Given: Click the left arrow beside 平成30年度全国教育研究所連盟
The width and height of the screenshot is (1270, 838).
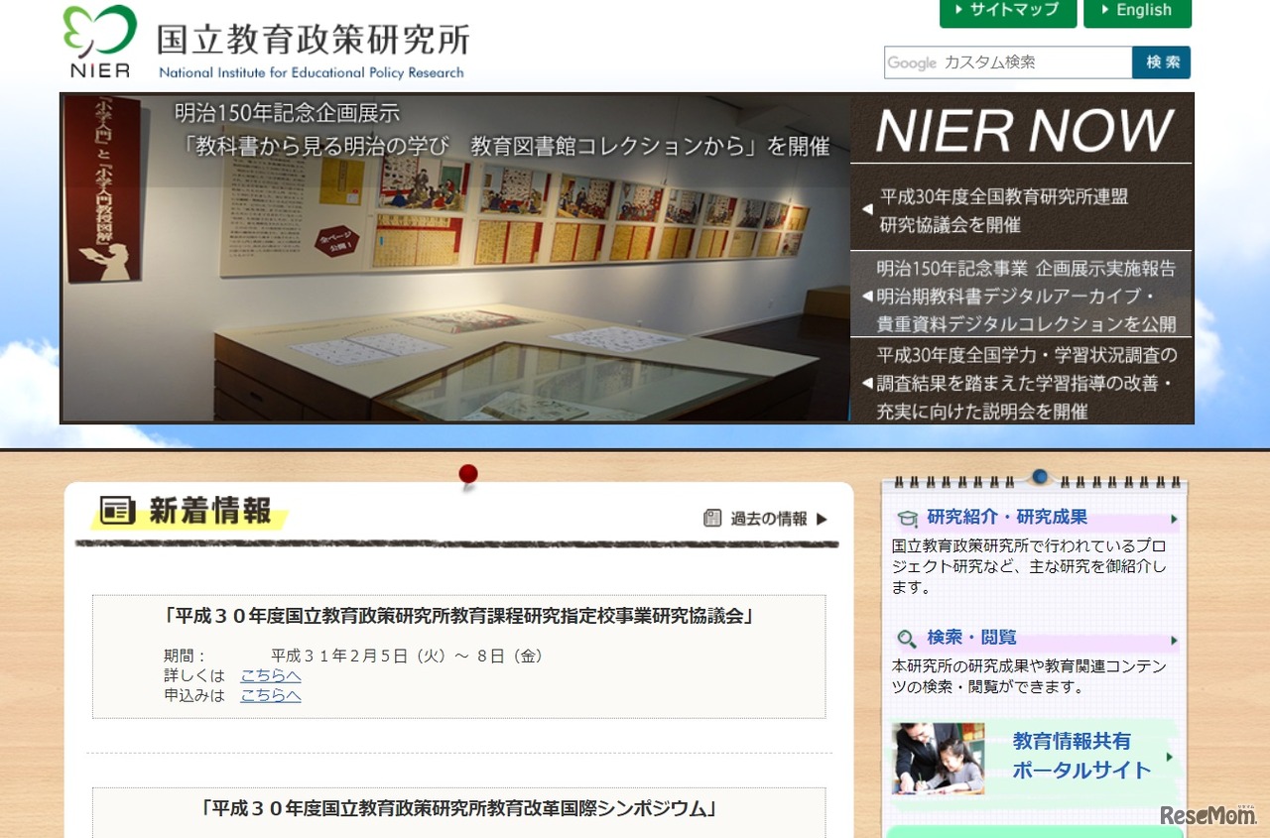Looking at the screenshot, I should point(866,209).
